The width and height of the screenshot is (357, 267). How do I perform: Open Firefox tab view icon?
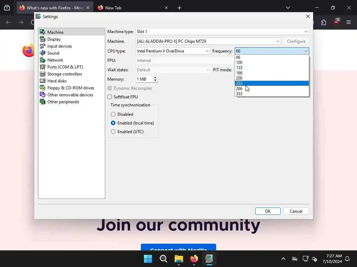[7, 8]
